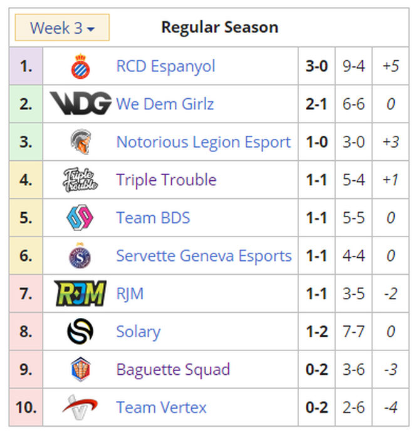The image size is (418, 433).
Task: Open the Week 3 dropdown
Action: click(x=62, y=28)
